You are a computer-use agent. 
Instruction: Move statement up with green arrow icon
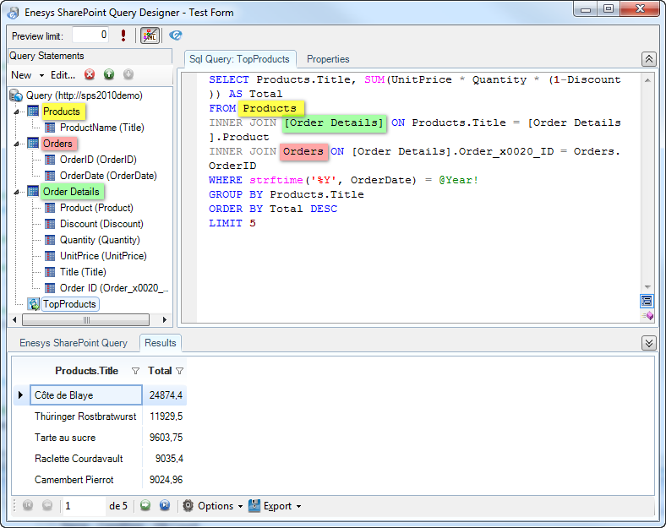pos(109,75)
